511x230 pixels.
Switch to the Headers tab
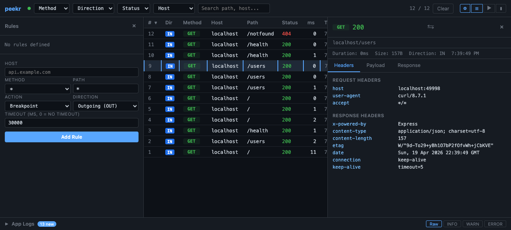coord(344,65)
